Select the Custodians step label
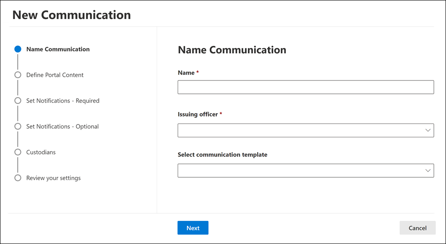Screen dimensions: 446x244 tap(41, 152)
